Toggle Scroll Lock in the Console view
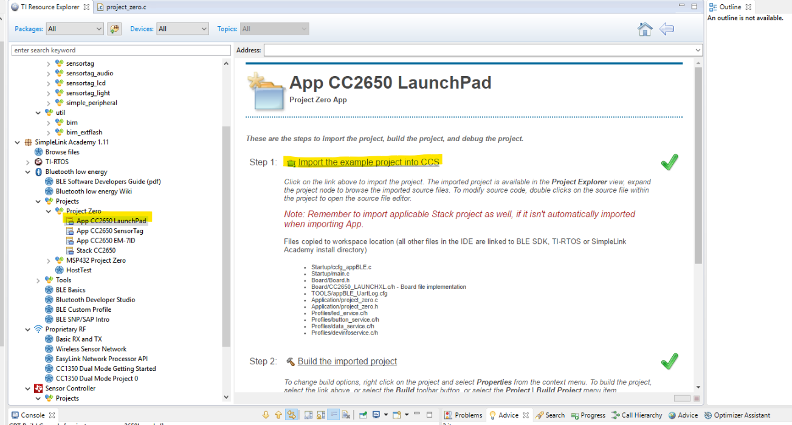The width and height of the screenshot is (792, 425). click(x=320, y=415)
